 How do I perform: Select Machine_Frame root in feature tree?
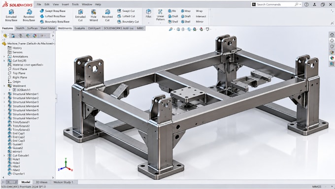point(29,44)
